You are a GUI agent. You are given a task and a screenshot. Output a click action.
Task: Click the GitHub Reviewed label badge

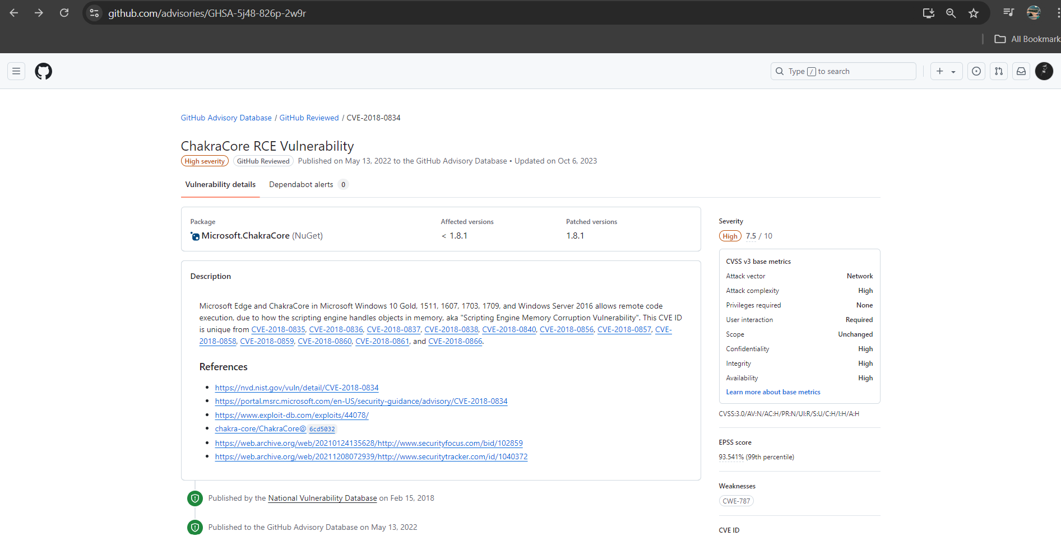(x=263, y=161)
